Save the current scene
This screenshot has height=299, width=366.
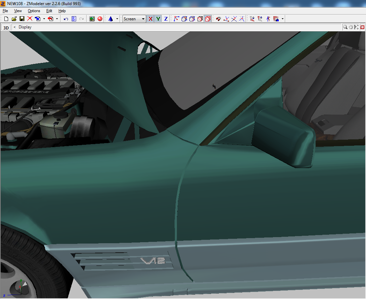pos(22,19)
